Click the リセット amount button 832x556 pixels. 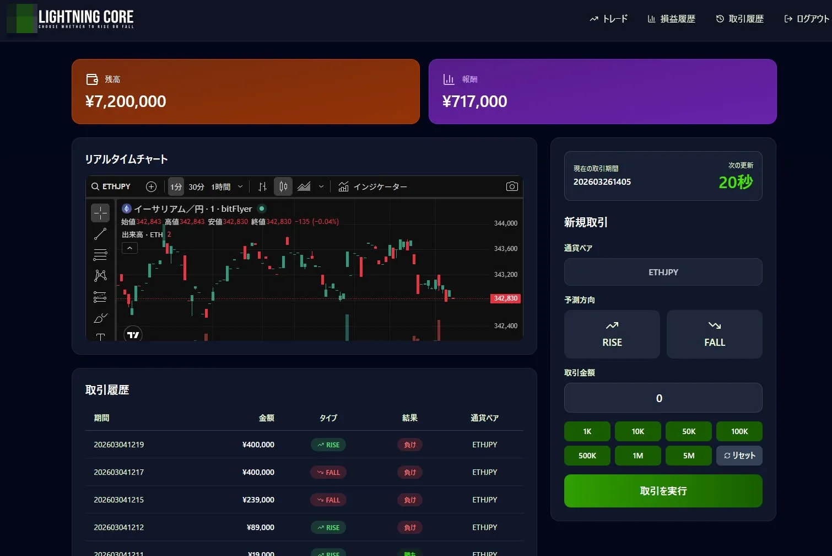pos(739,456)
